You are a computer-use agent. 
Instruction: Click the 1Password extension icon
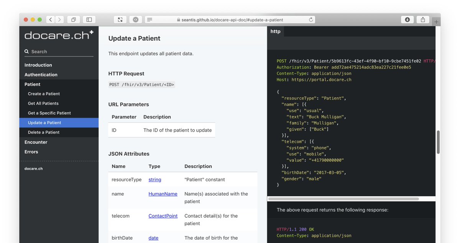136,20
